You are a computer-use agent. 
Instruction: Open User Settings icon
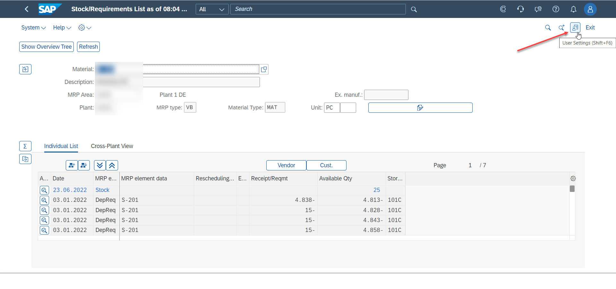pos(575,28)
